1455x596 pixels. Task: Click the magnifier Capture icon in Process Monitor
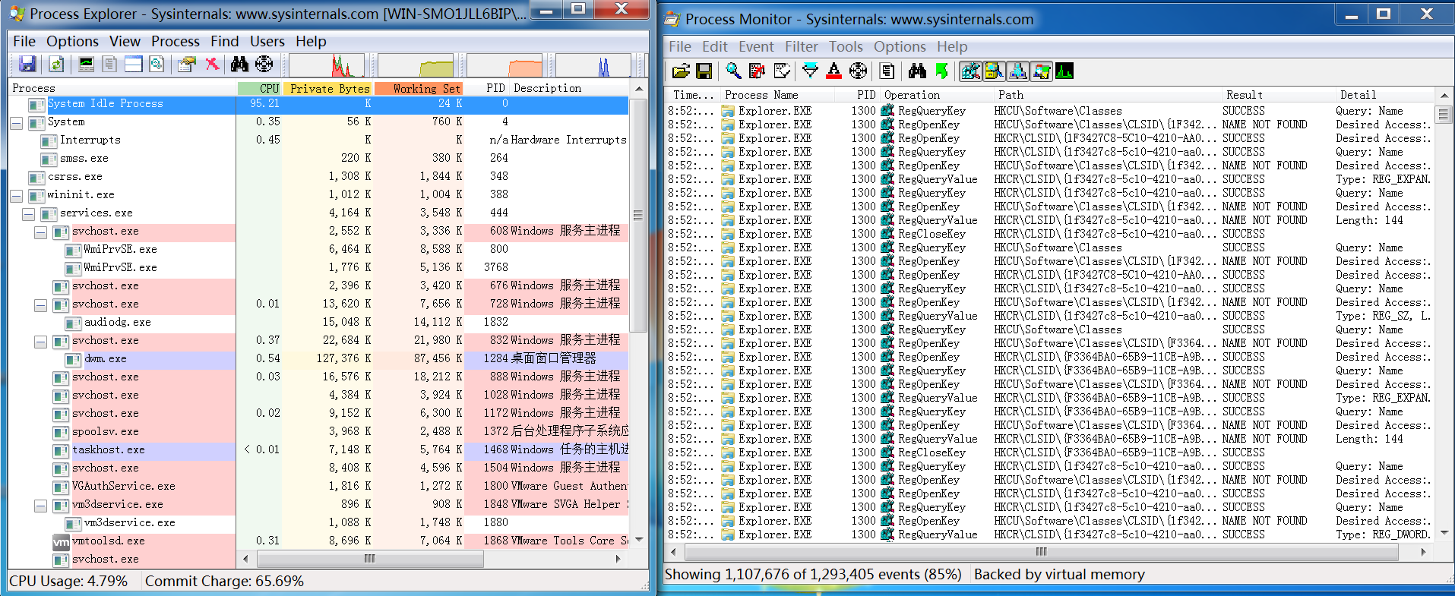coord(733,71)
